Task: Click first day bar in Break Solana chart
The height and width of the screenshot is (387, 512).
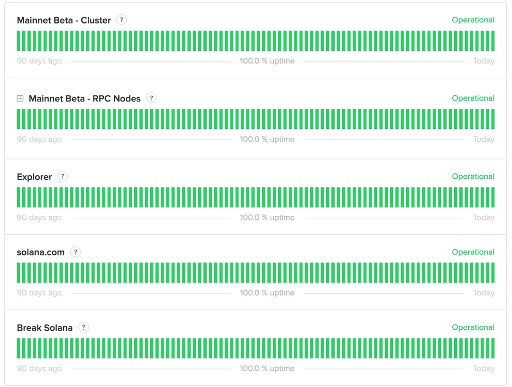Action: pos(18,348)
